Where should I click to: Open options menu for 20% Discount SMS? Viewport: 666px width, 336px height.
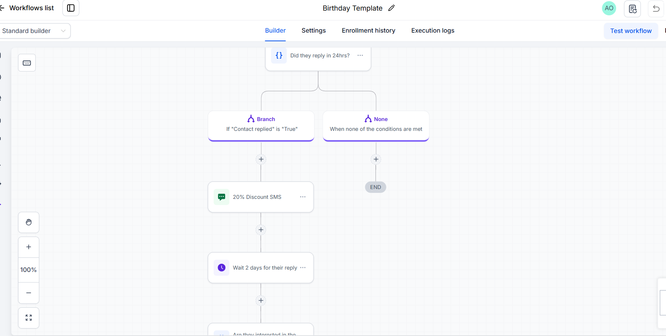click(303, 197)
